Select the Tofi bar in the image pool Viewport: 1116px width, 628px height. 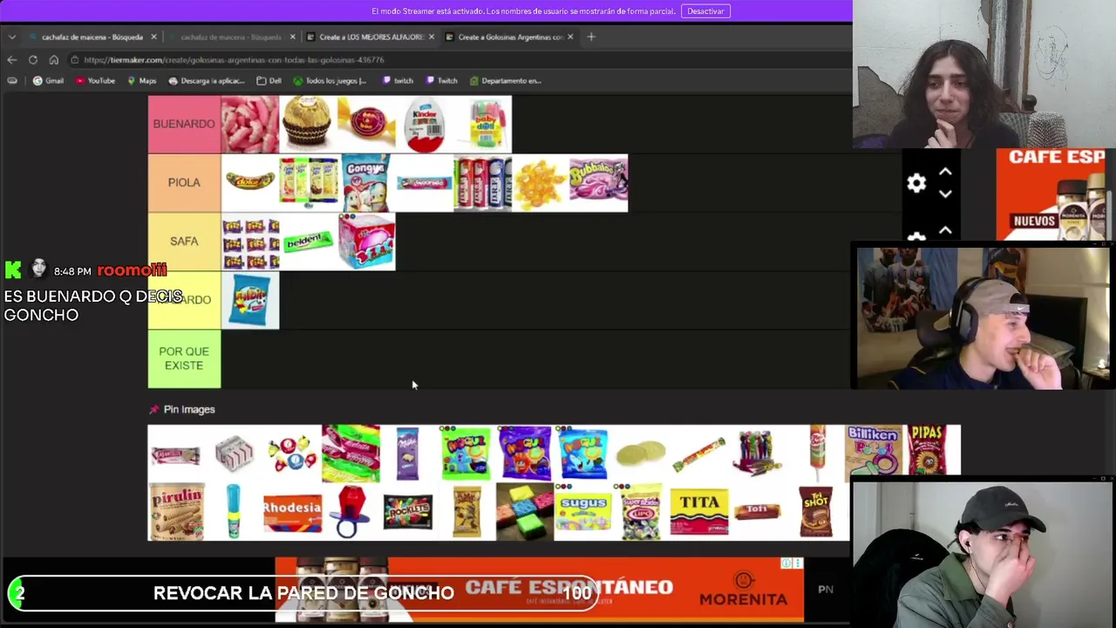click(x=757, y=512)
